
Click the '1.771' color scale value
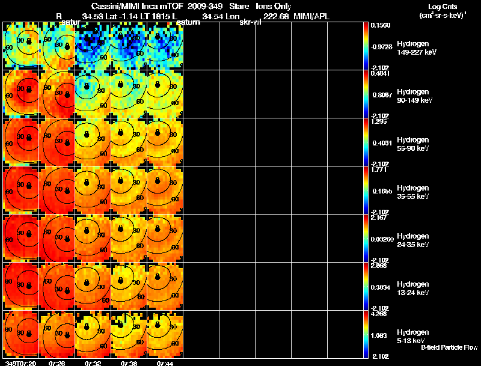point(379,169)
